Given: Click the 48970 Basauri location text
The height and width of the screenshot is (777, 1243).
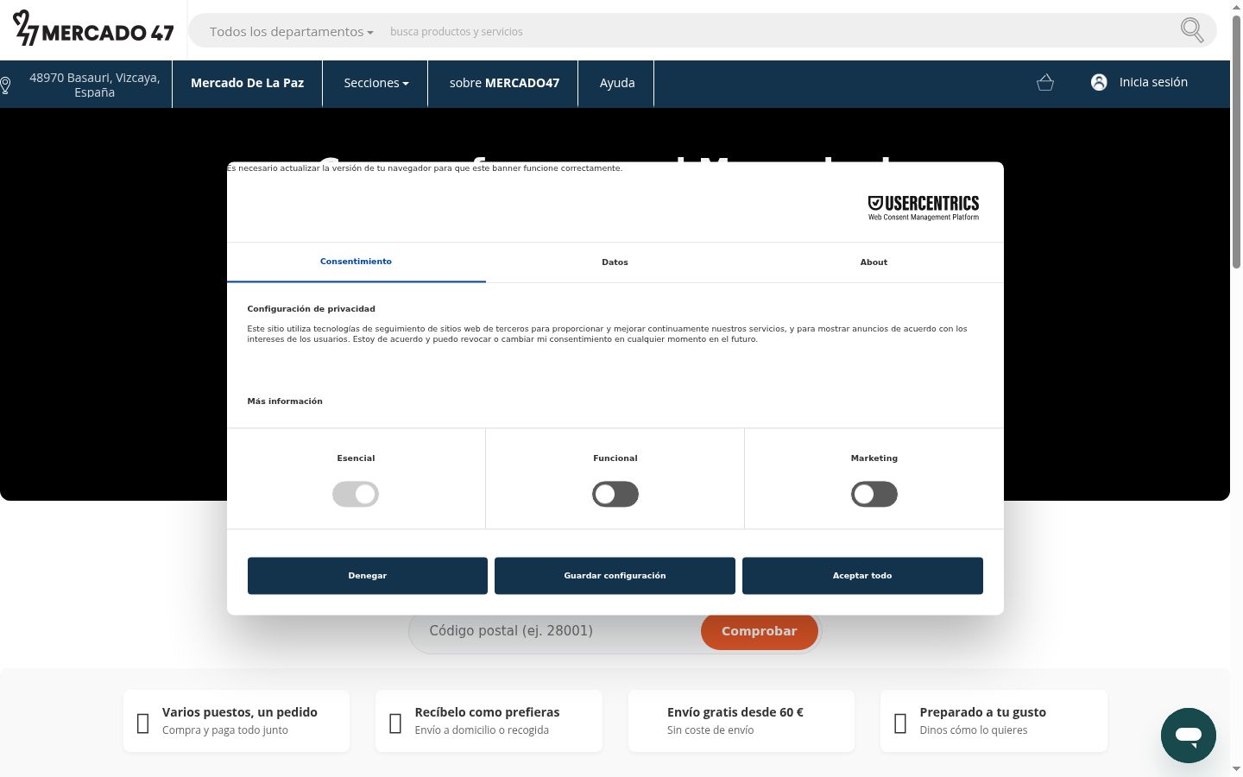Looking at the screenshot, I should coord(95,85).
